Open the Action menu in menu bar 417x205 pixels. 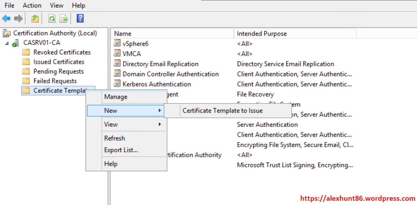[x=32, y=5]
